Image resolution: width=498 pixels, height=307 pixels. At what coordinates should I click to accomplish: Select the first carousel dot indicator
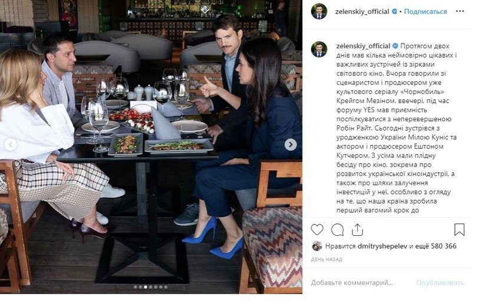click(136, 287)
